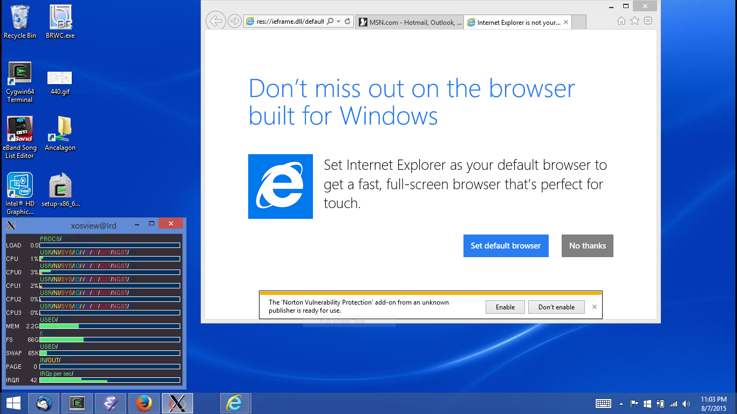Click the IRQR meter bar in xosview
This screenshot has width=737, height=414.
(110, 380)
